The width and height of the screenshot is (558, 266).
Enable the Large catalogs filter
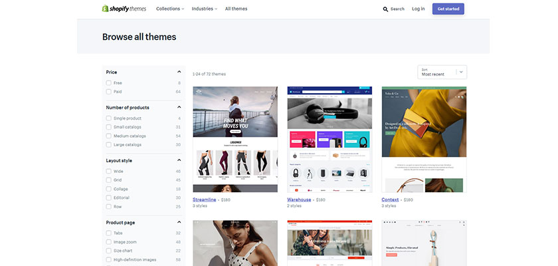pyautogui.click(x=108, y=144)
